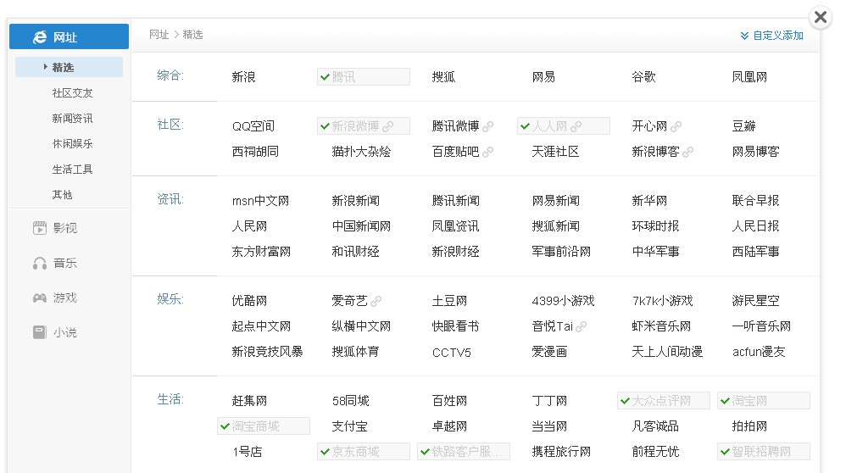Image resolution: width=846 pixels, height=473 pixels.
Task: Open the 其他 subcategory
Action: (62, 195)
